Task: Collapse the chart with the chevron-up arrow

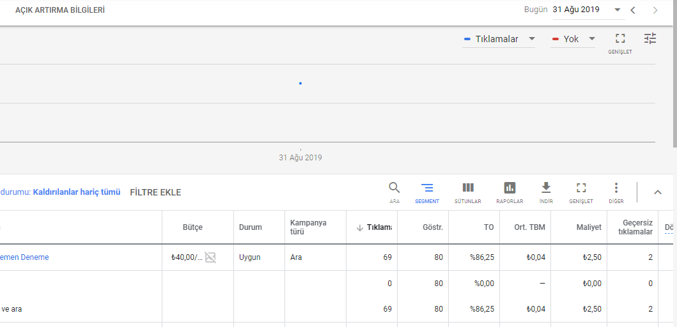Action: tap(658, 192)
